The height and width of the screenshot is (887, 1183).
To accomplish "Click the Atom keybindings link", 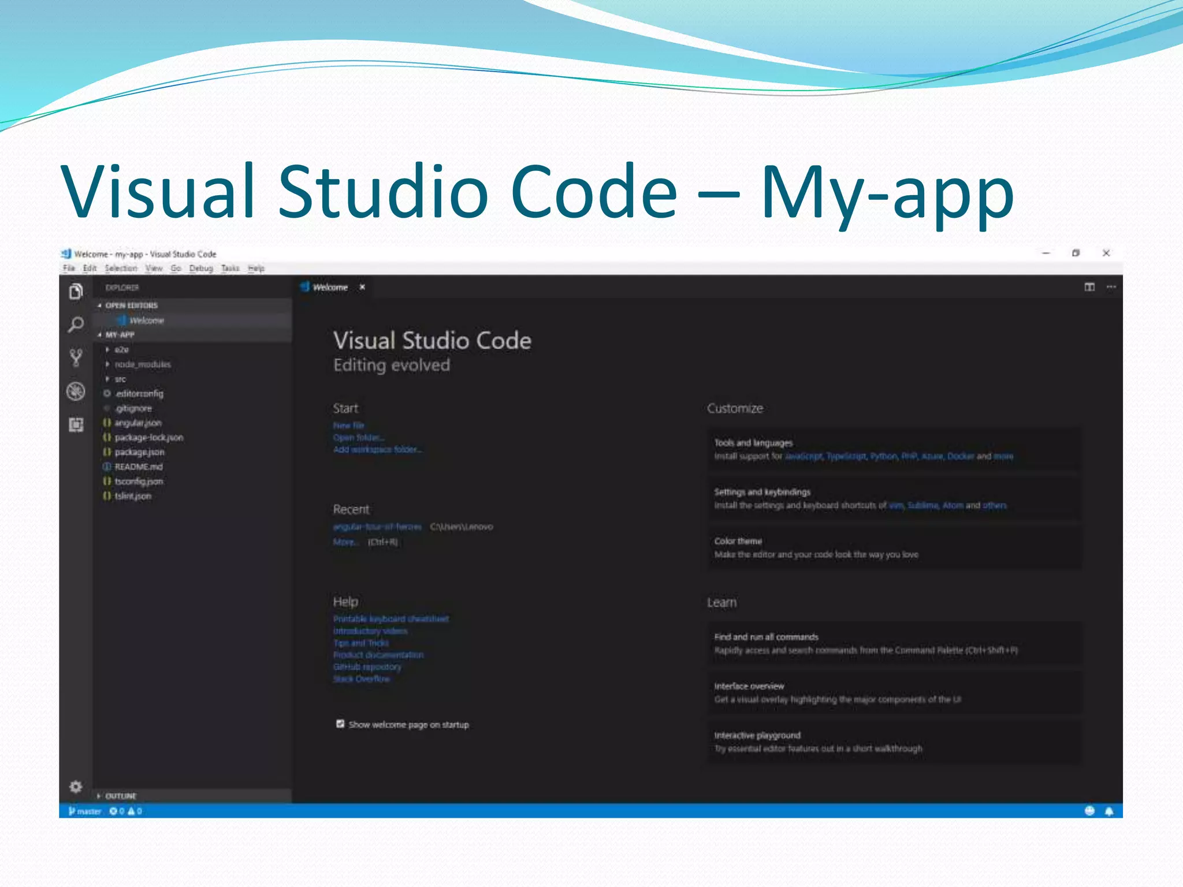I will point(953,505).
